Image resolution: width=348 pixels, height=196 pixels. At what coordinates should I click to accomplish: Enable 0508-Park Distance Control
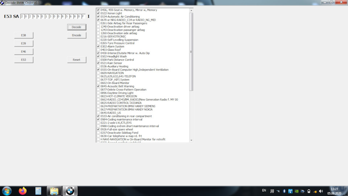pyautogui.click(x=98, y=60)
